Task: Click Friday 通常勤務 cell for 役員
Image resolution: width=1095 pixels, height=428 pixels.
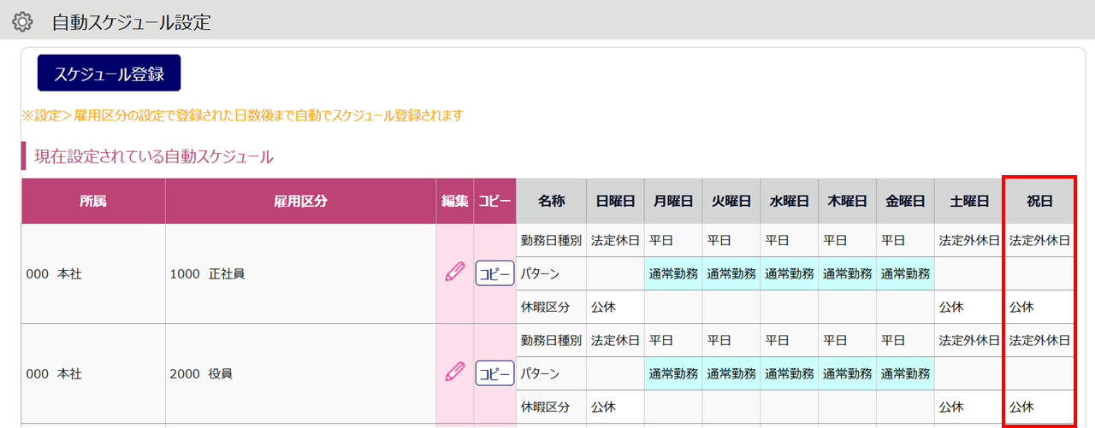Action: [906, 373]
